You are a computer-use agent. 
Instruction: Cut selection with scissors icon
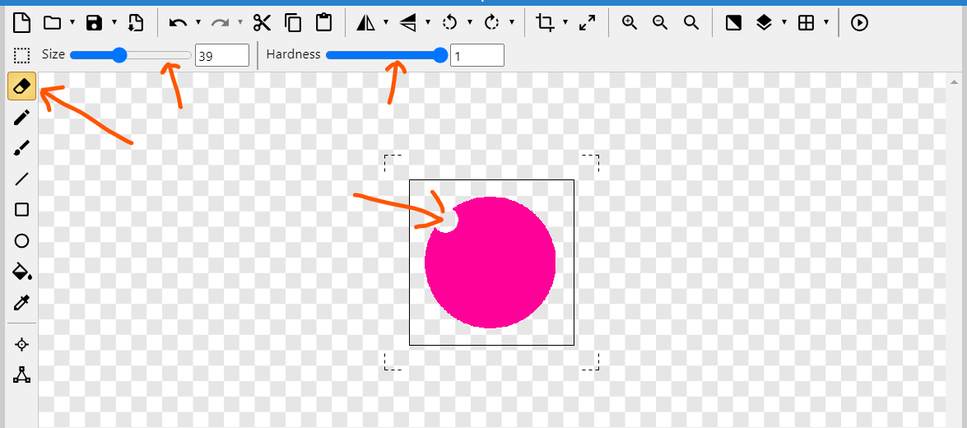(262, 23)
